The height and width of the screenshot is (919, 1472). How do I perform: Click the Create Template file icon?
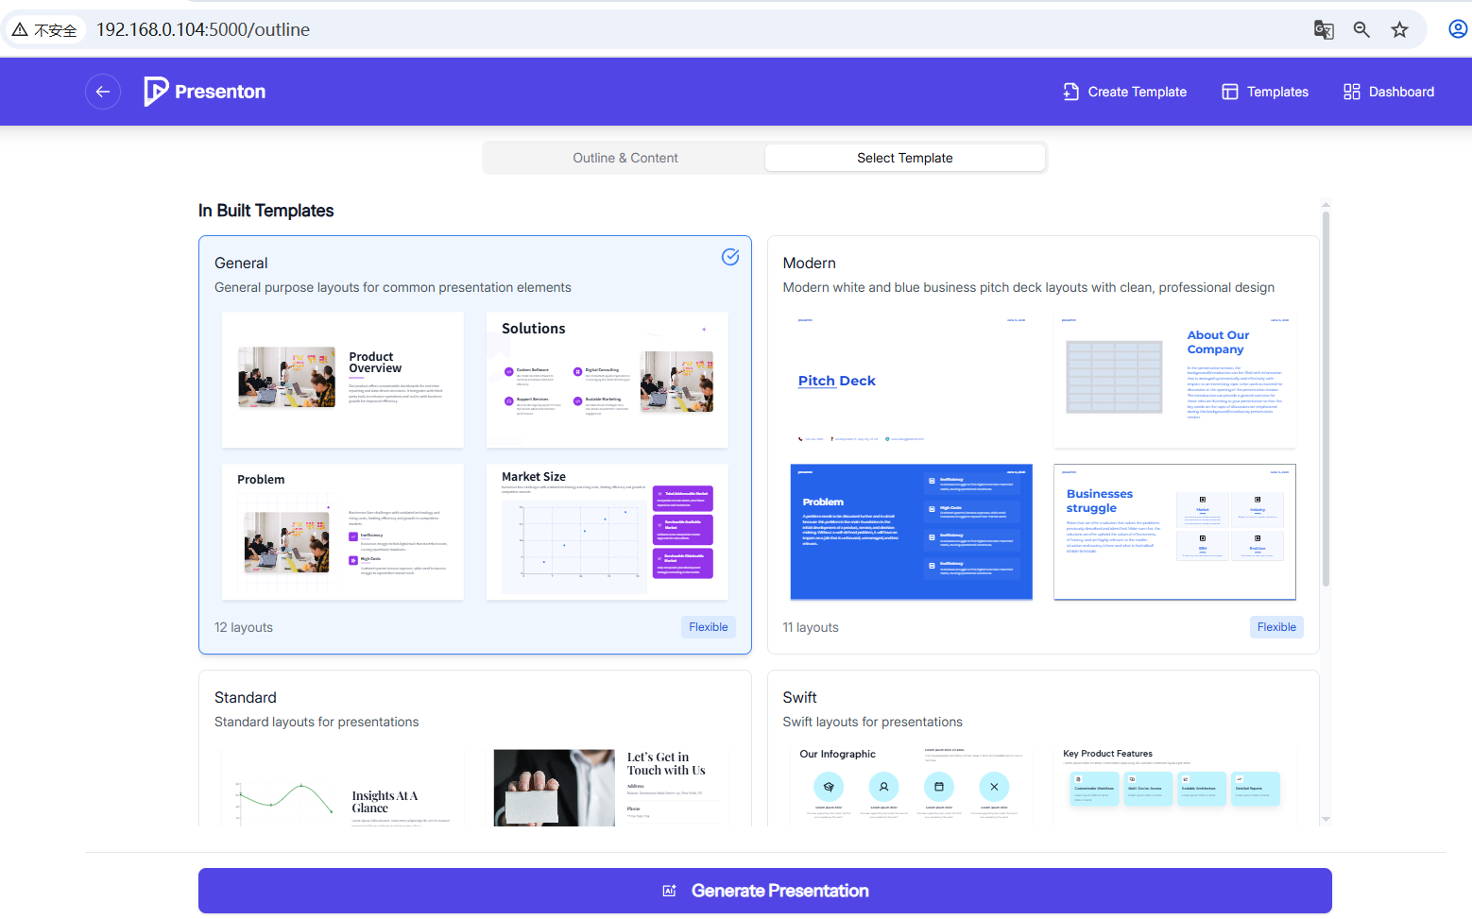[x=1070, y=92]
